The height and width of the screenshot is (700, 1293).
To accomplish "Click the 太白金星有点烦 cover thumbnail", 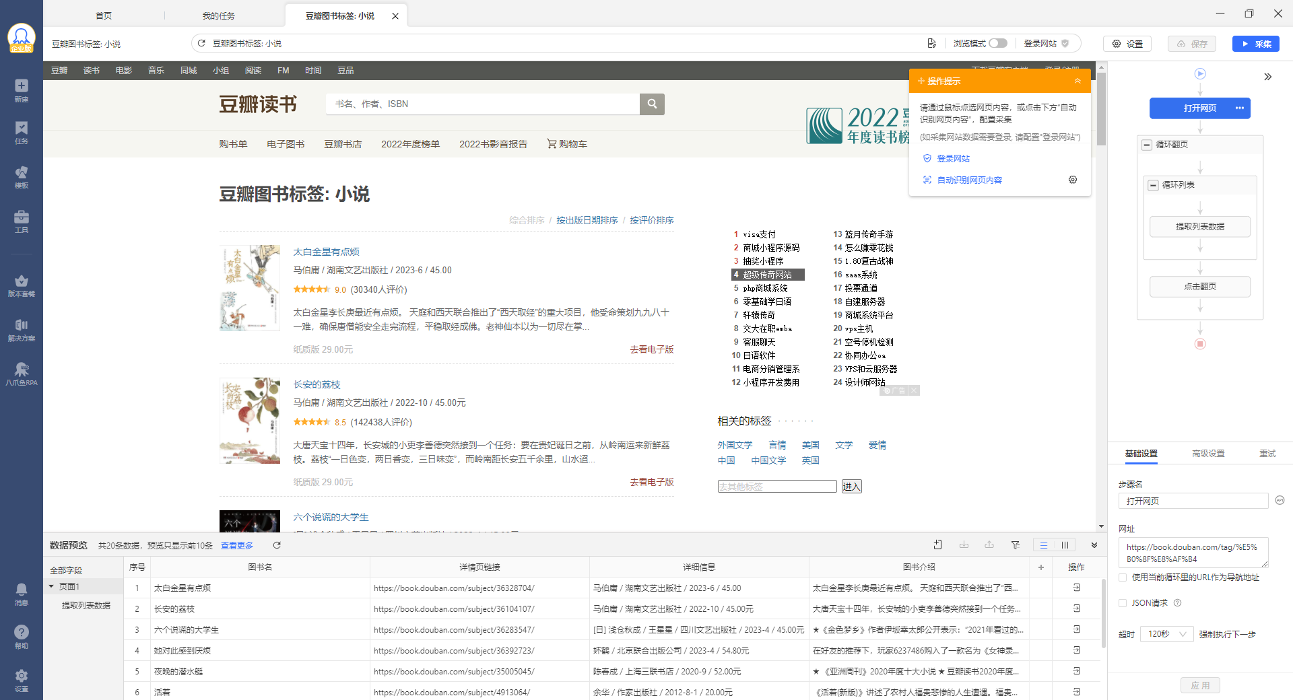I will [250, 287].
